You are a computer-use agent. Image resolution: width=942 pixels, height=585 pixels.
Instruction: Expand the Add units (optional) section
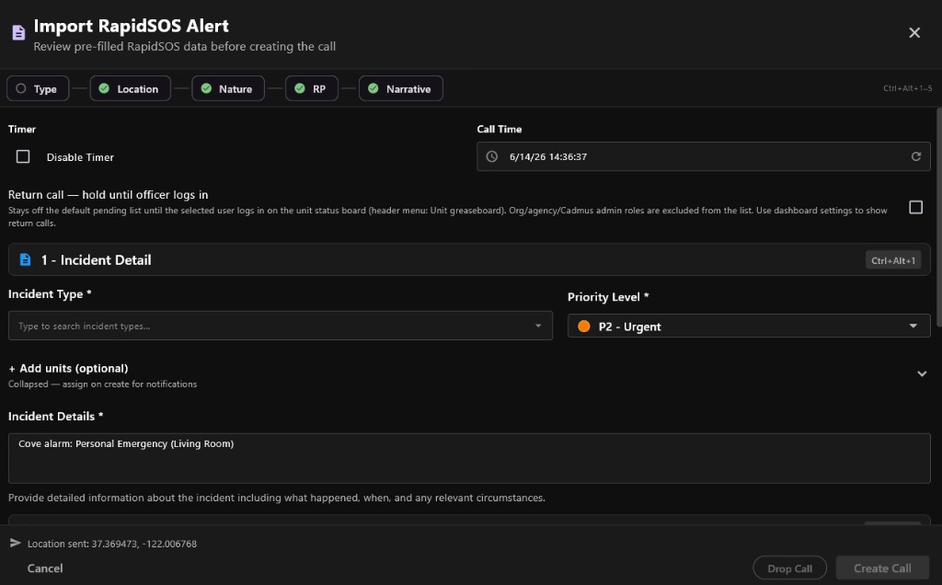468,374
